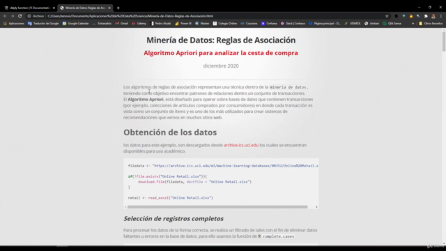Open the Otros favoritos folder
The height and width of the screenshot is (251, 446).
431,24
